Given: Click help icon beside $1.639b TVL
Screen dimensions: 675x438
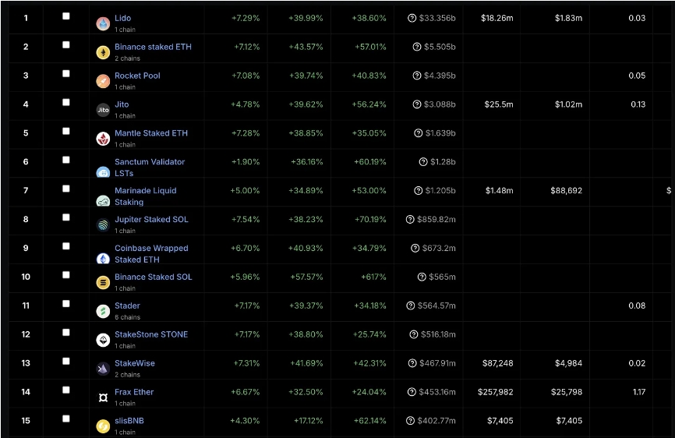Looking at the screenshot, I should click(x=418, y=133).
